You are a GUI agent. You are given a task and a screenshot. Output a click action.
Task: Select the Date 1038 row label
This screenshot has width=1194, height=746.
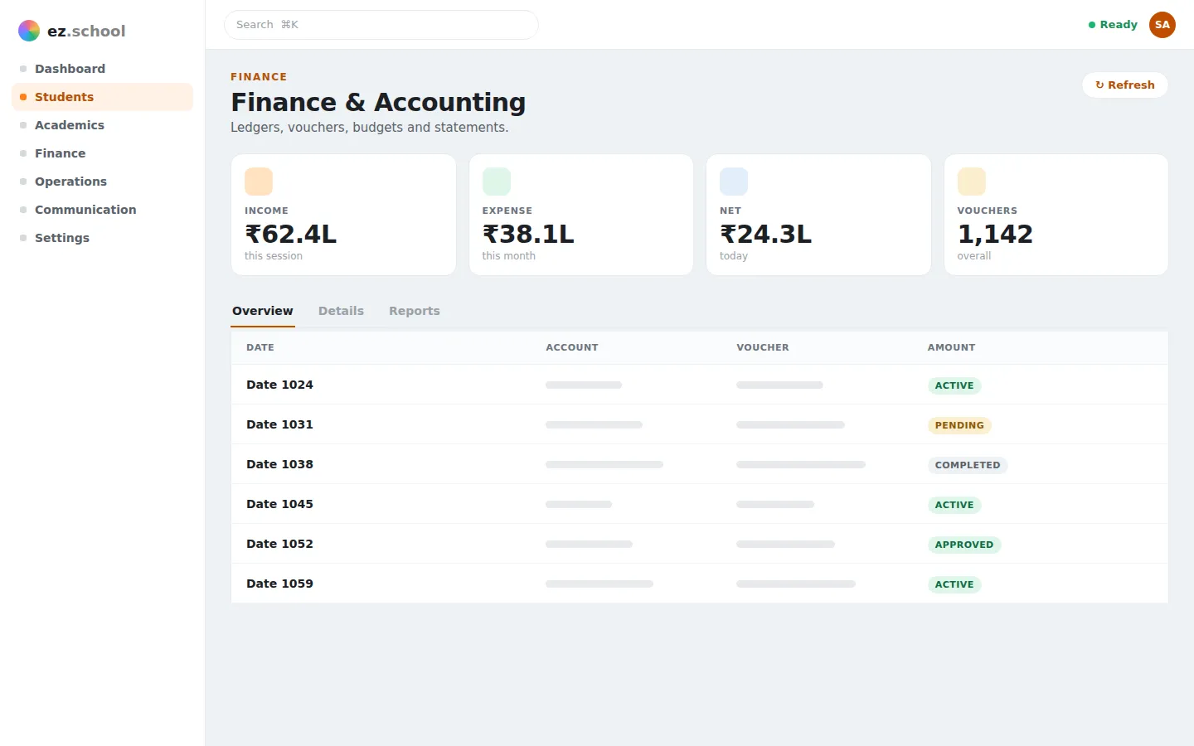[x=279, y=464]
